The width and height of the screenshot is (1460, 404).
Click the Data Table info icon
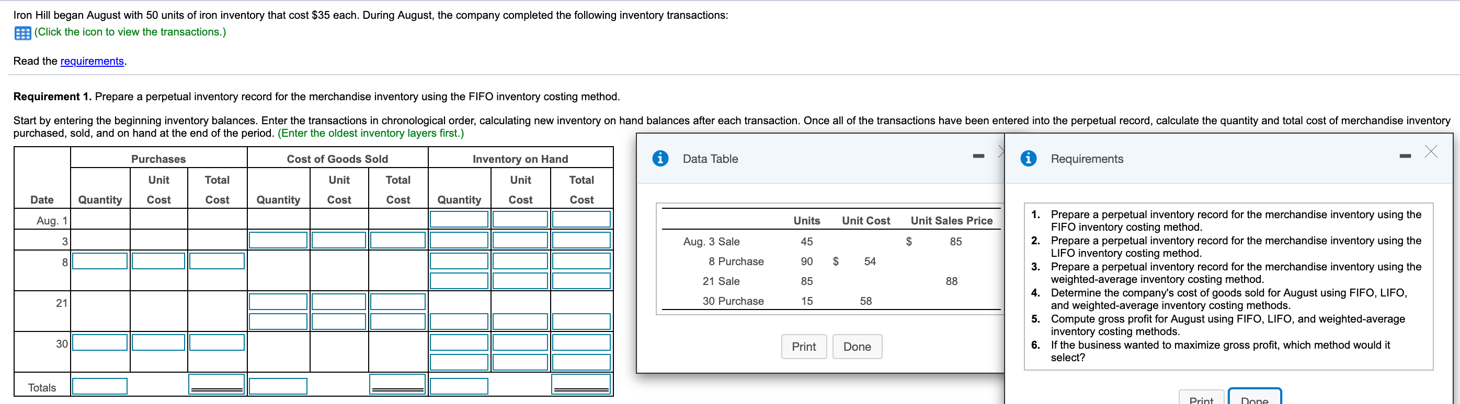point(660,159)
